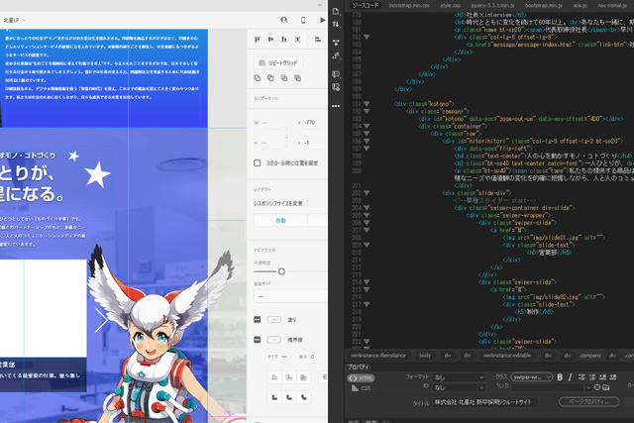This screenshot has width=634, height=423.
Task: Select round join stroke icon
Action: [289, 397]
